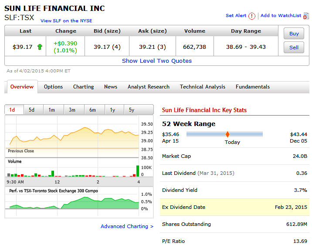
Task: Click the Buy button
Action: [x=294, y=34]
